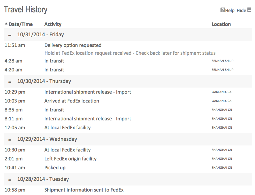The width and height of the screenshot is (255, 195).
Task: Click the Hold at FedEx location message
Action: [130, 53]
